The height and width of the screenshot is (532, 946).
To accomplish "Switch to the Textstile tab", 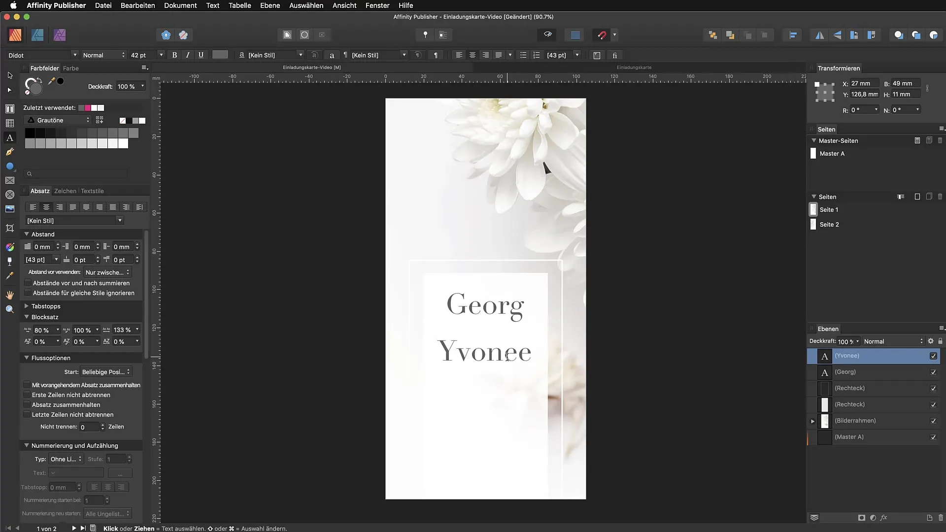I will (x=92, y=191).
